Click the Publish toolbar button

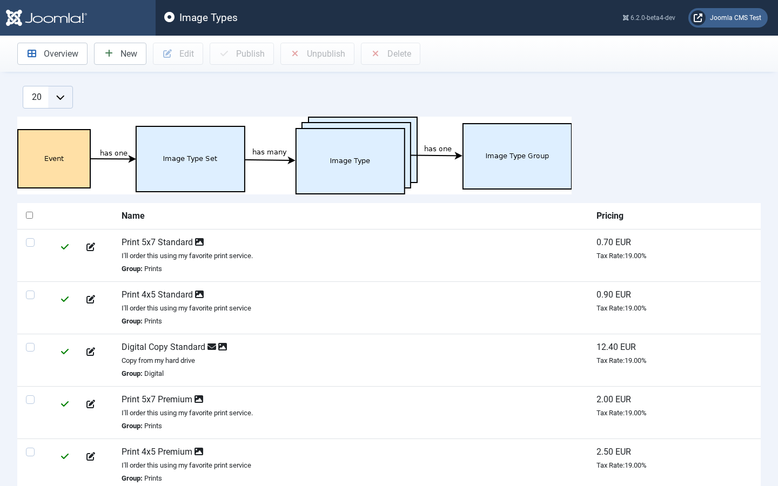242,54
